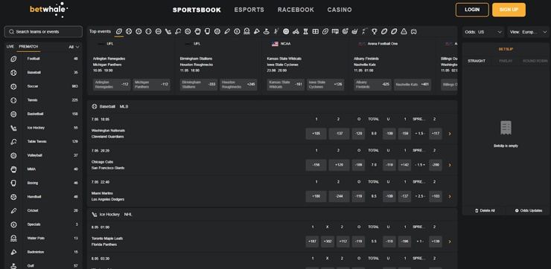Select the Boxing icon in Top events strip
This screenshot has height=269, width=551.
(207, 31)
